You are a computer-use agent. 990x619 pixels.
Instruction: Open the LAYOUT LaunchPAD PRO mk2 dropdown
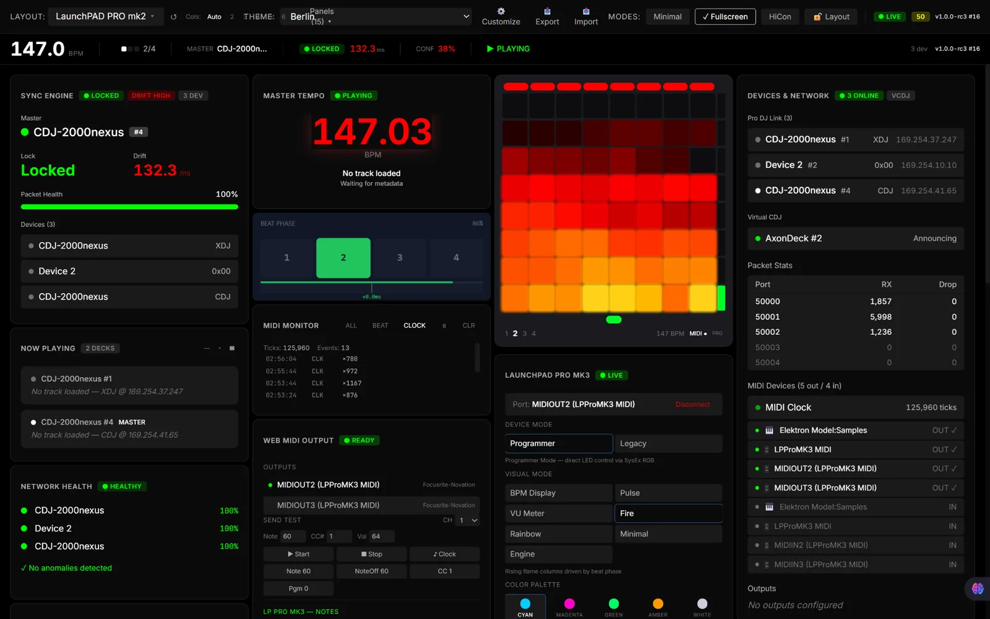pyautogui.click(x=106, y=17)
